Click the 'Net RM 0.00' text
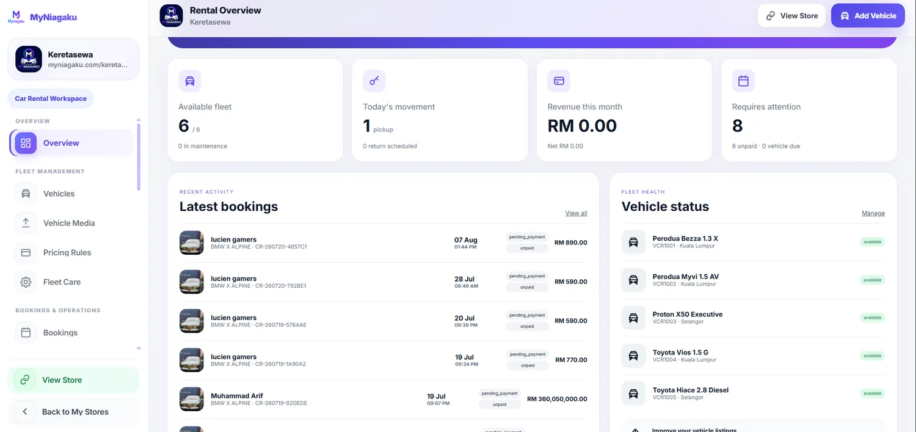This screenshot has width=916, height=432. [565, 146]
